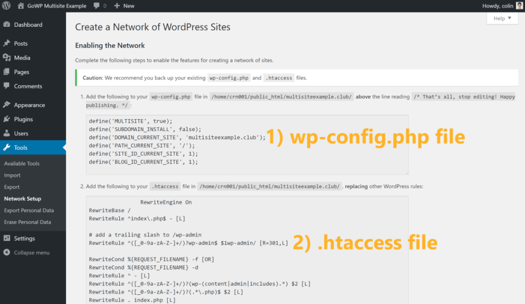The height and width of the screenshot is (304, 525).
Task: Select the Network Setup submenu link
Action: coord(23,199)
